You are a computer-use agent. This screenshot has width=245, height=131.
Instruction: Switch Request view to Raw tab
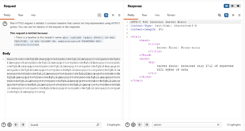point(21,15)
